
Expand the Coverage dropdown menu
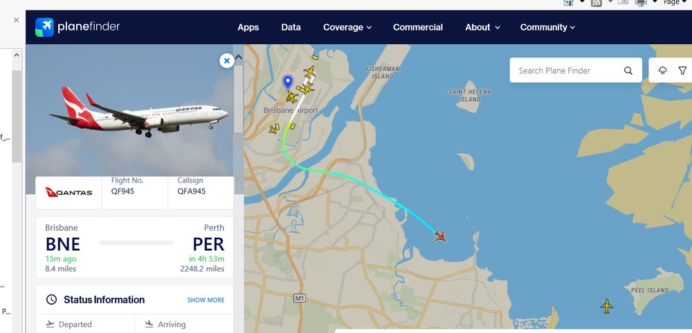click(347, 28)
